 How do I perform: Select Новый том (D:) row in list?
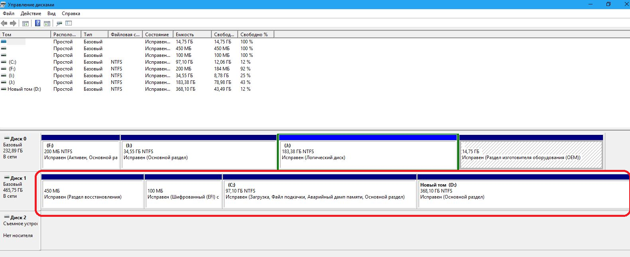pyautogui.click(x=24, y=89)
